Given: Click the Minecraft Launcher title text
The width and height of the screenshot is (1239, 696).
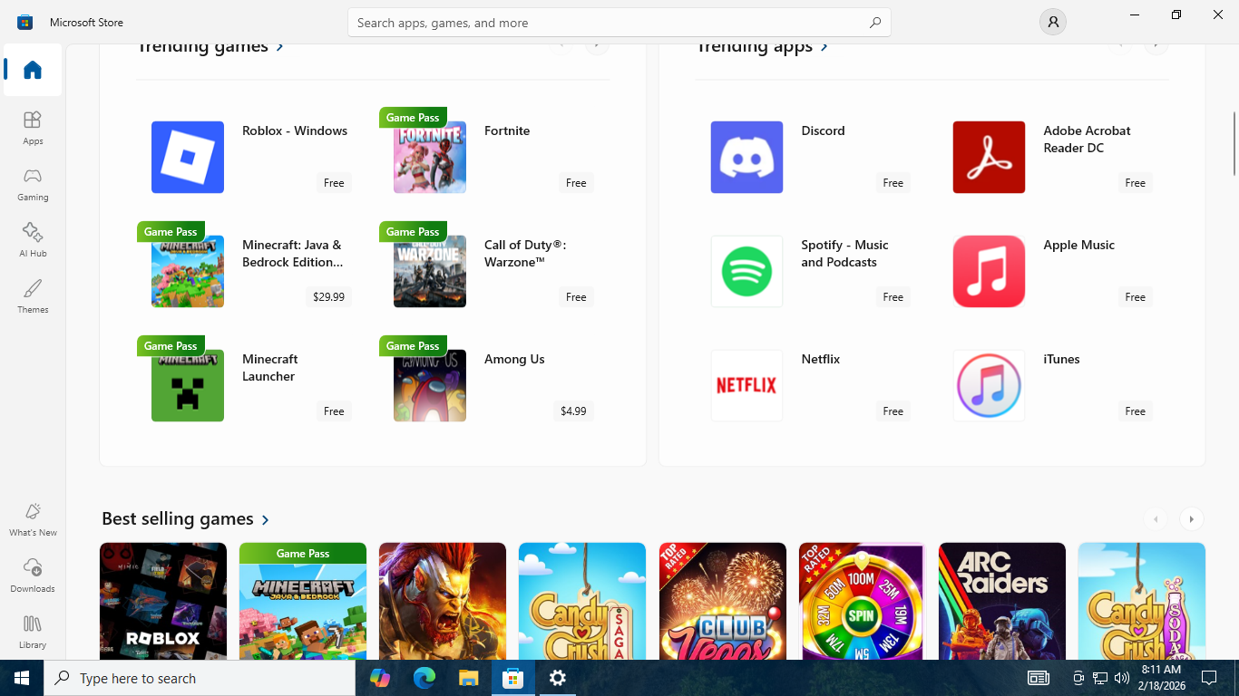Looking at the screenshot, I should 270,367.
